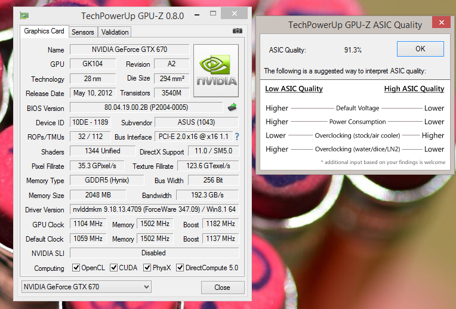
Task: Click the BIOS Version field 80.04.19.00.2B
Action: pyautogui.click(x=146, y=107)
